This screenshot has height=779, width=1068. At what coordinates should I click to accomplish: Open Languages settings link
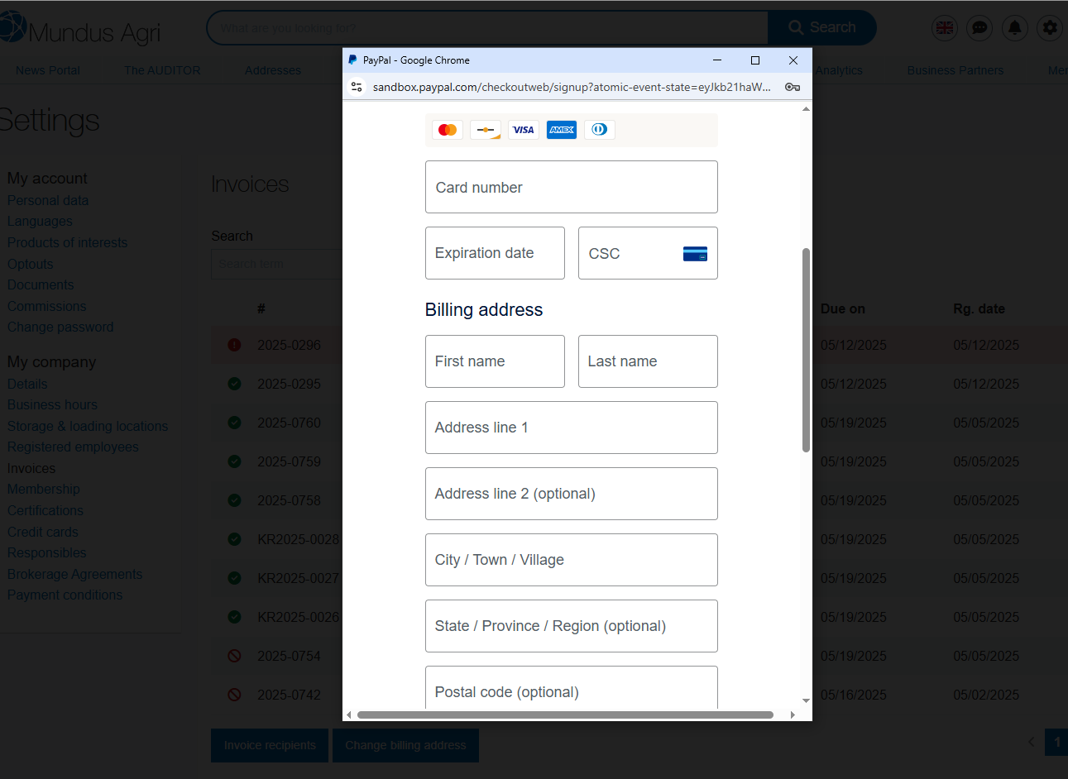[40, 222]
